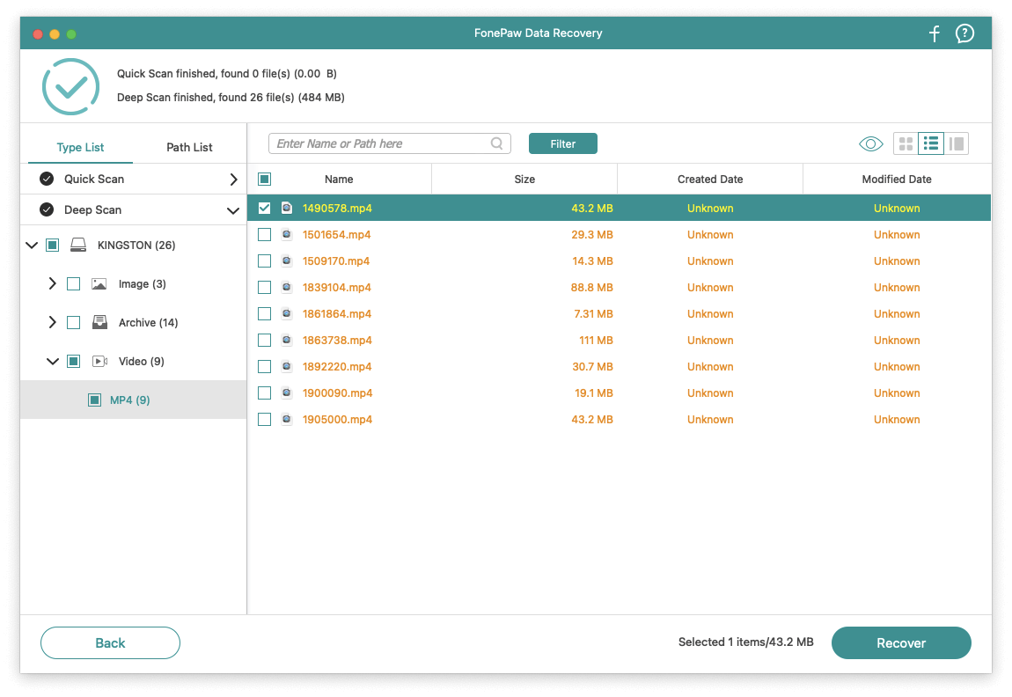Expand the Archive tree node
This screenshot has height=697, width=1012.
(52, 322)
